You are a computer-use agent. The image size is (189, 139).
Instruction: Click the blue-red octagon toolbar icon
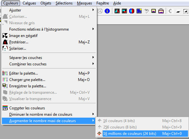point(132,11)
